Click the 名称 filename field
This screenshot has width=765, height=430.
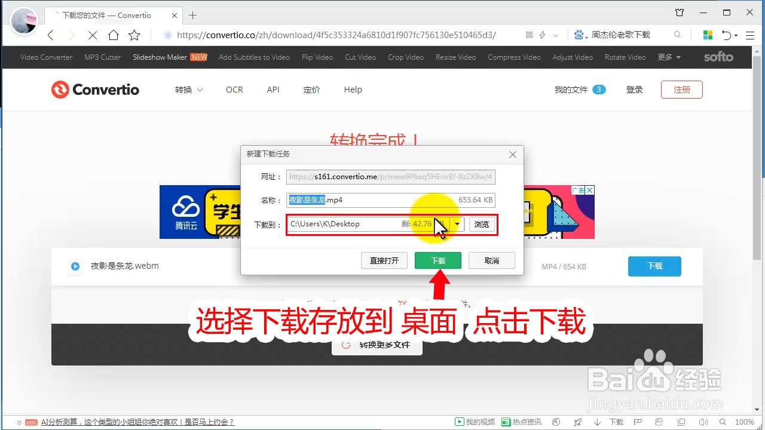click(391, 200)
